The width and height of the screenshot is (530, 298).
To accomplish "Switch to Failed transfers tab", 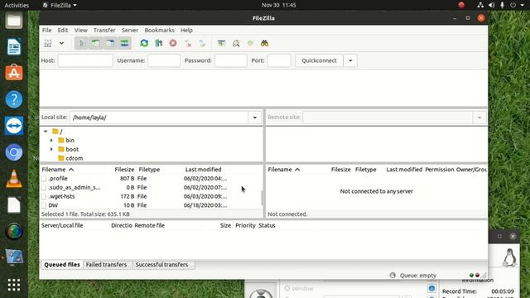I will tap(106, 265).
